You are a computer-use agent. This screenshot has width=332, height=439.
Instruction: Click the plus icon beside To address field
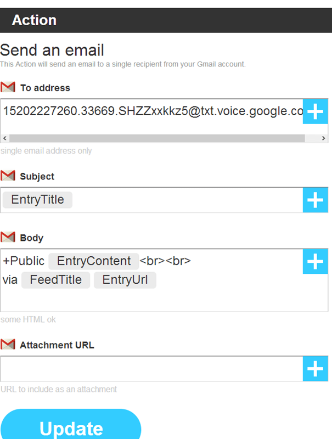(315, 111)
